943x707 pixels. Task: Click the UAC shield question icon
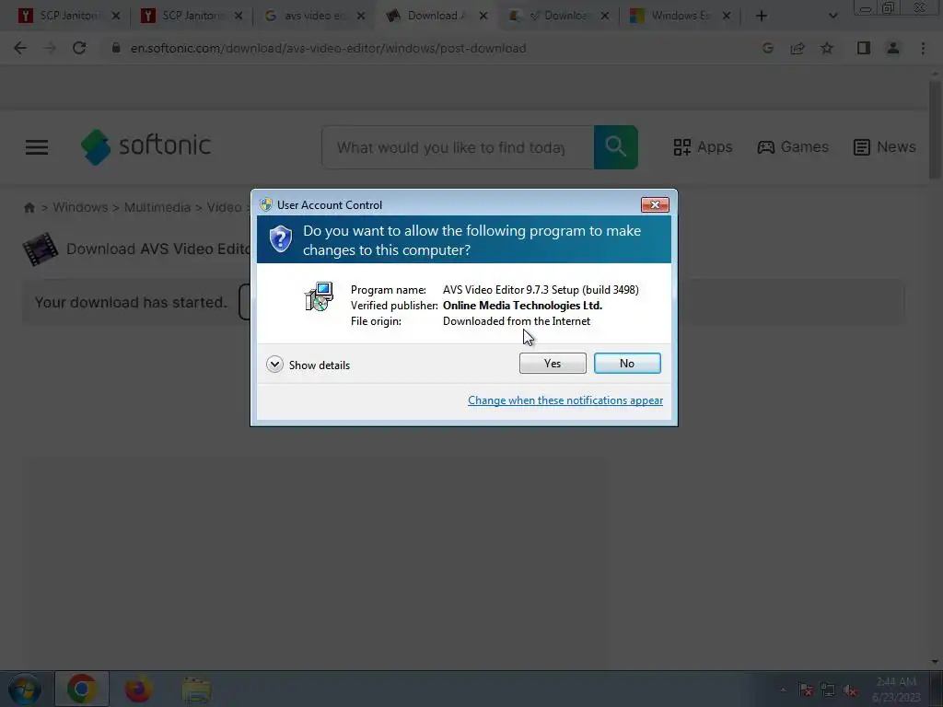pyautogui.click(x=280, y=239)
